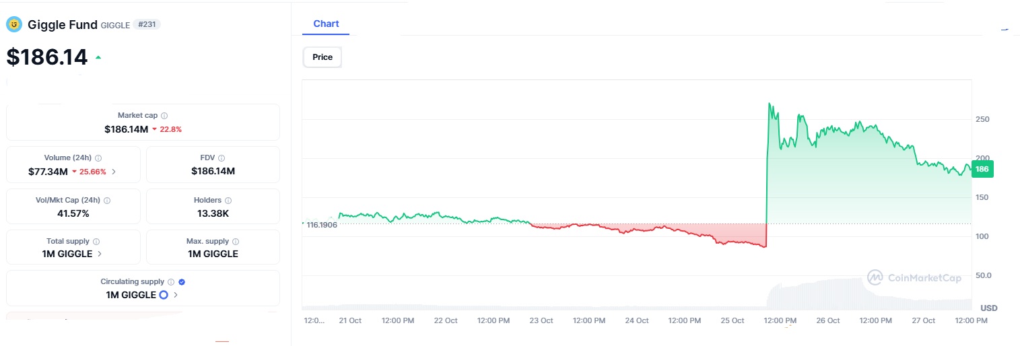Viewport: 1020px width, 346px height.
Task: Click the Volume (24h) info icon
Action: point(98,158)
